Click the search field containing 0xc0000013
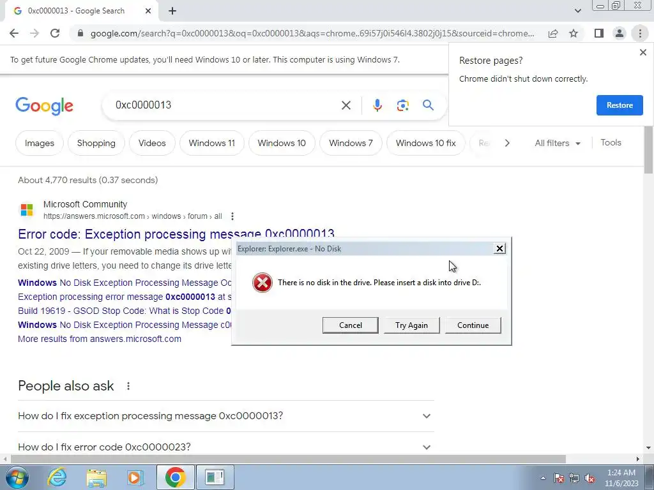654x490 pixels. tap(221, 105)
